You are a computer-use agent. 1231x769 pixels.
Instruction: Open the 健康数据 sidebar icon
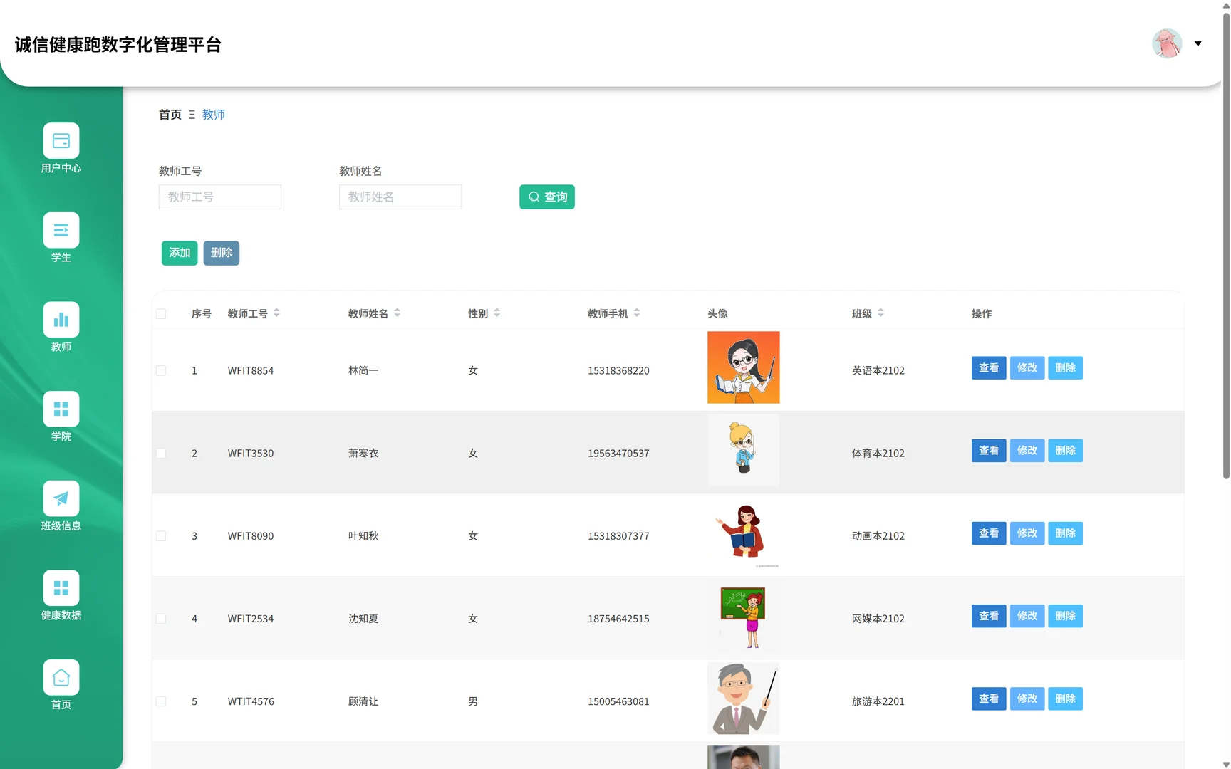click(61, 588)
